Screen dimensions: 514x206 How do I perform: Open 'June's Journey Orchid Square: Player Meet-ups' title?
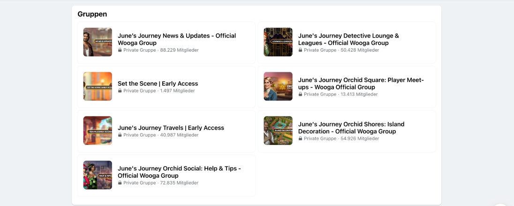pyautogui.click(x=361, y=84)
